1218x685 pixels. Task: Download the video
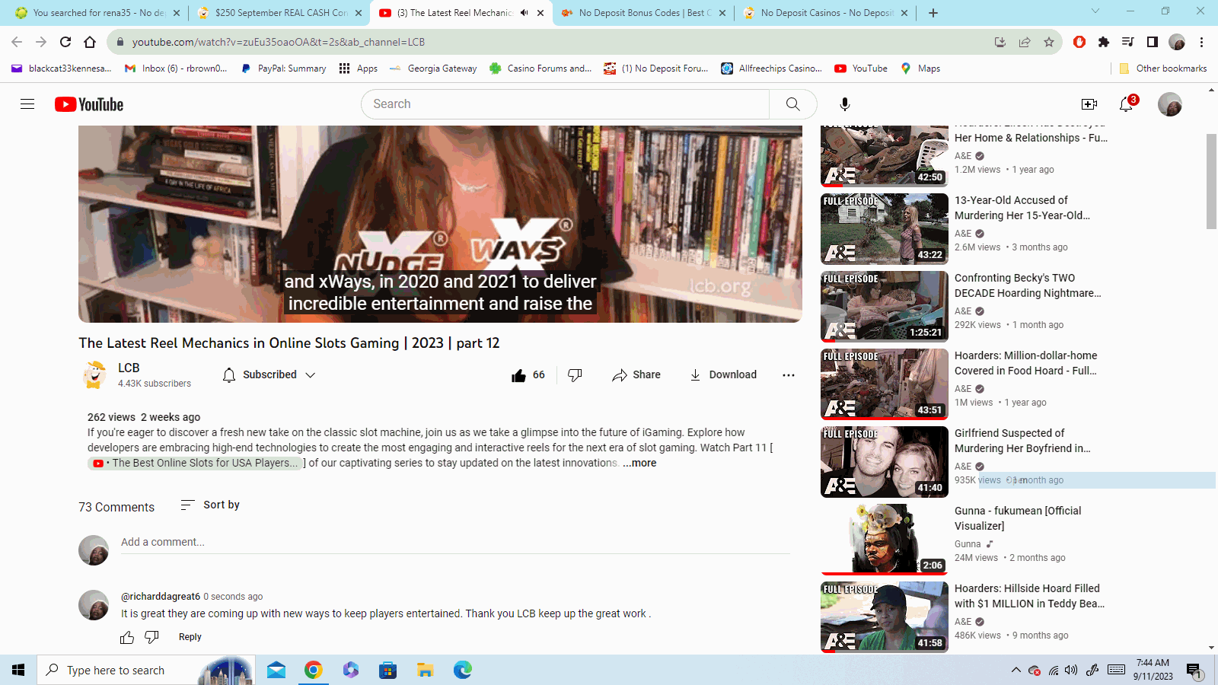[x=722, y=375]
